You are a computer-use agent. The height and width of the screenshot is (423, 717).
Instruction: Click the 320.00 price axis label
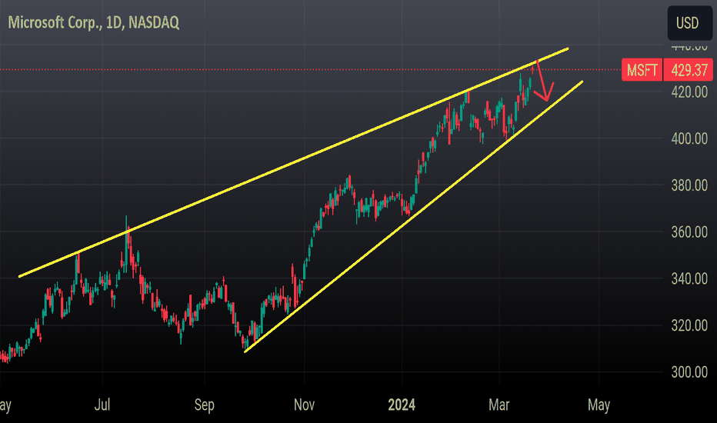pos(689,325)
